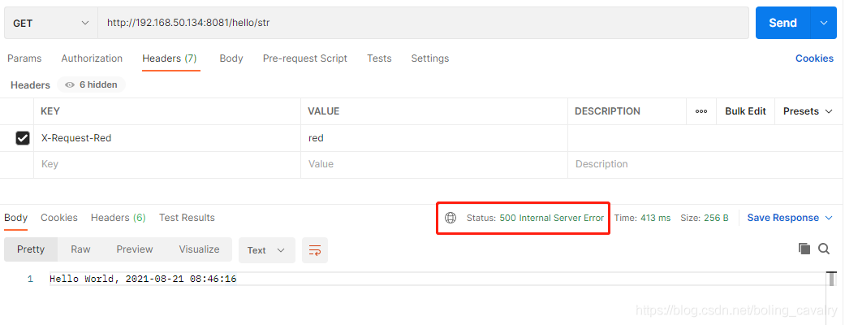The height and width of the screenshot is (325, 845).
Task: Select the request Headers (7) tab
Action: 169,58
